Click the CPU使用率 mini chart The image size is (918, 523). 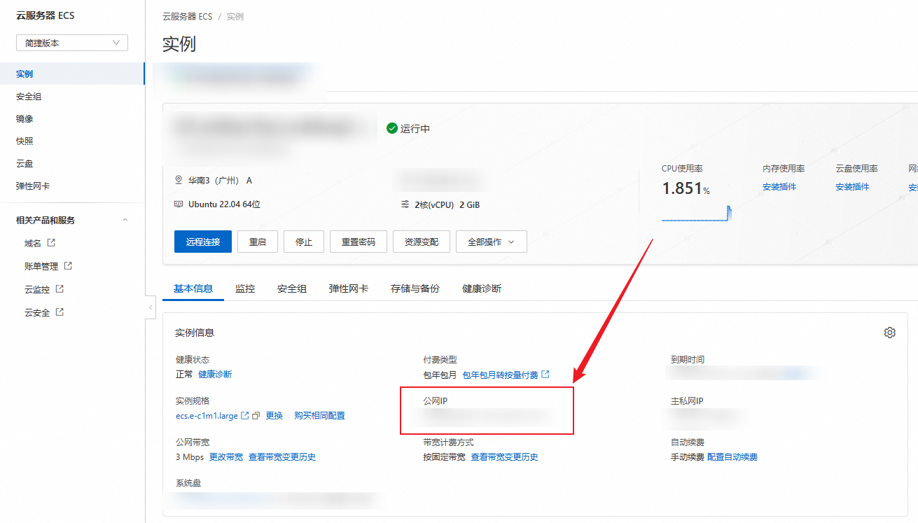pos(697,213)
